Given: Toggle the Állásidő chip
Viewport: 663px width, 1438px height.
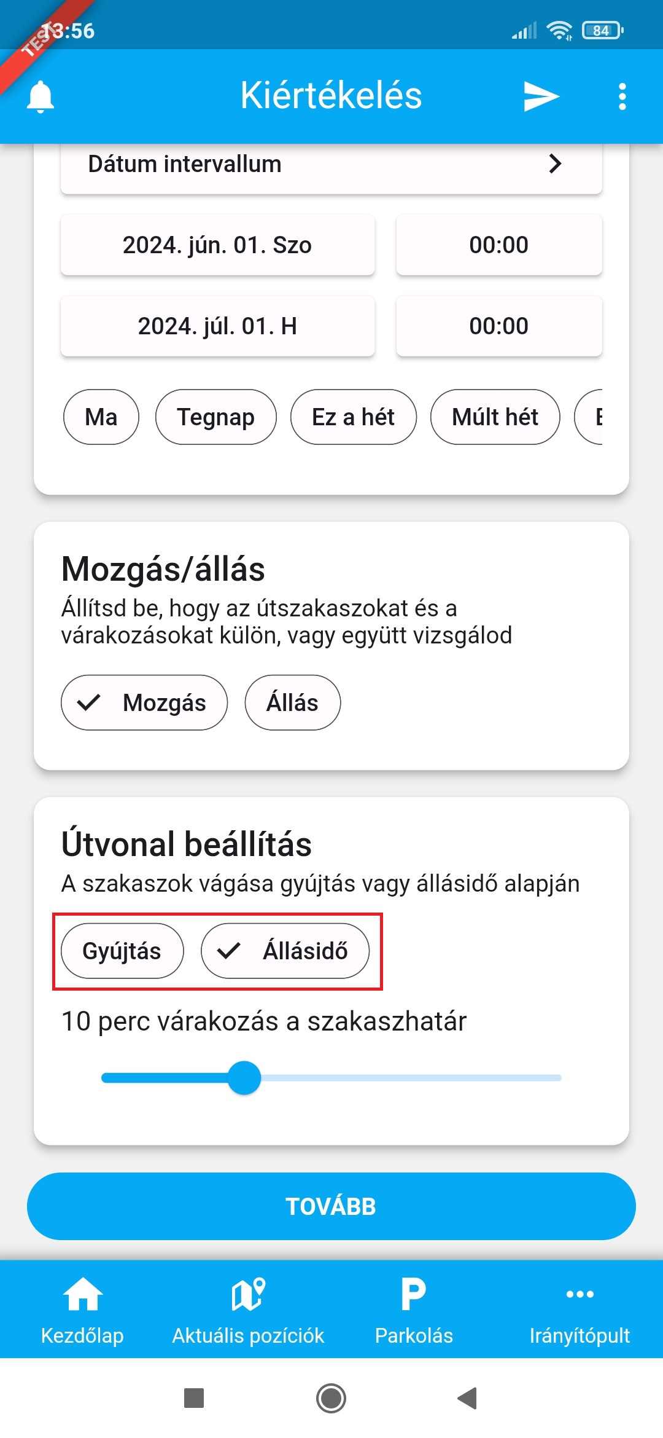Looking at the screenshot, I should click(285, 951).
